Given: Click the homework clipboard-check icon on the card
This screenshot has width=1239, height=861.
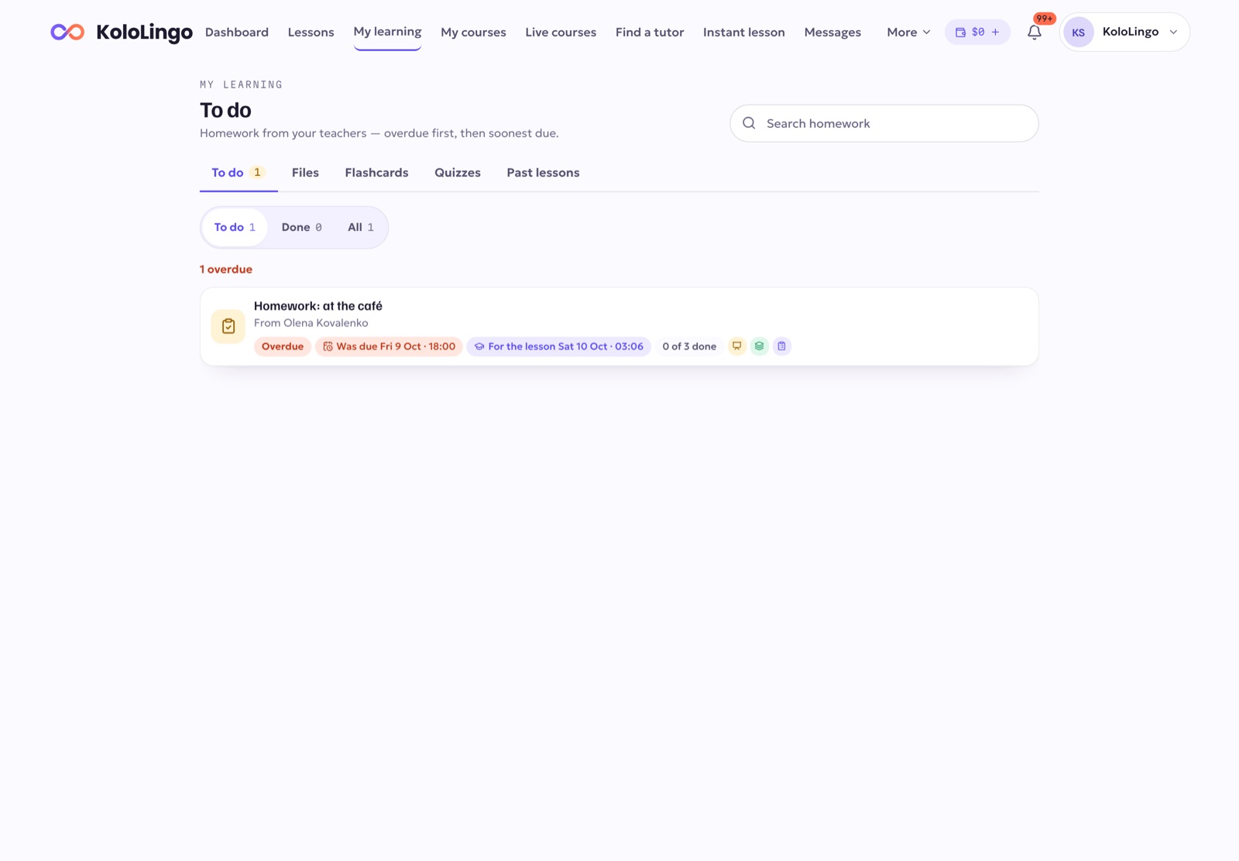Looking at the screenshot, I should pyautogui.click(x=228, y=326).
